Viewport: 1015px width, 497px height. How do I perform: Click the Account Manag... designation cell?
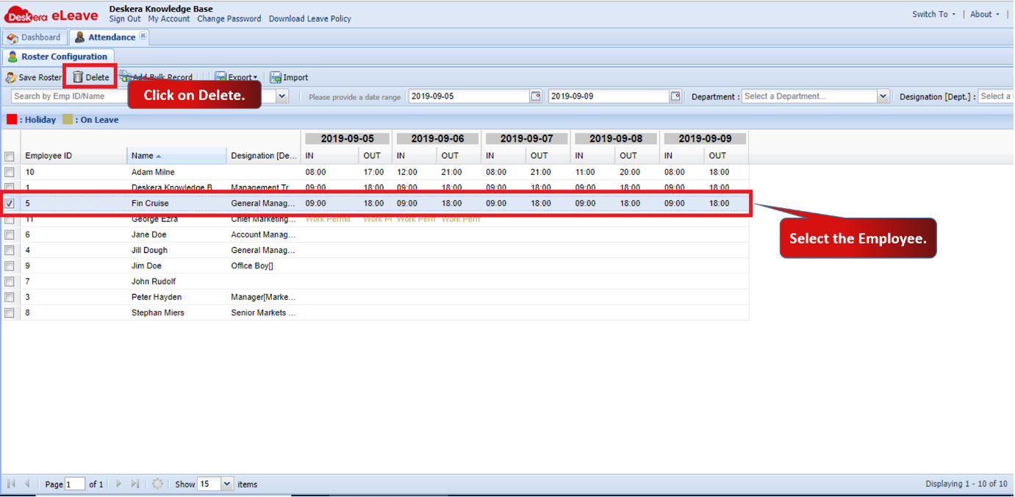264,235
